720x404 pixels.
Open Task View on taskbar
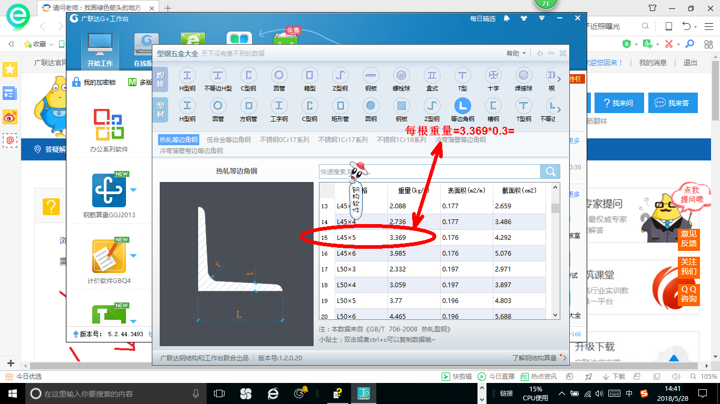coord(219,393)
